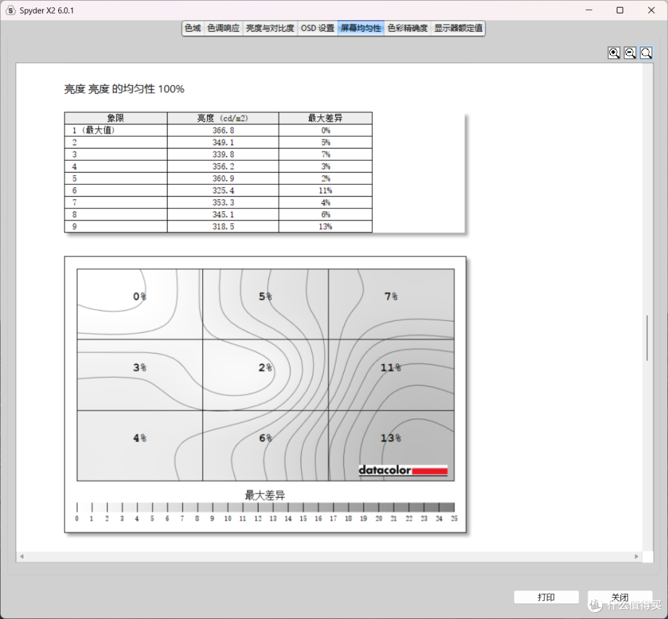The width and height of the screenshot is (668, 619).
Task: Click the 366.8 brightness cell
Action: pyautogui.click(x=223, y=130)
